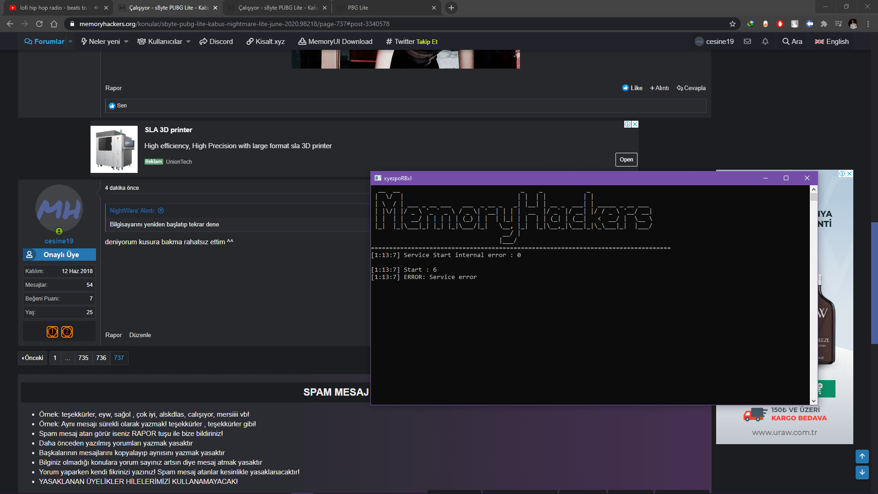Bookmark this page with the star icon

pos(733,24)
